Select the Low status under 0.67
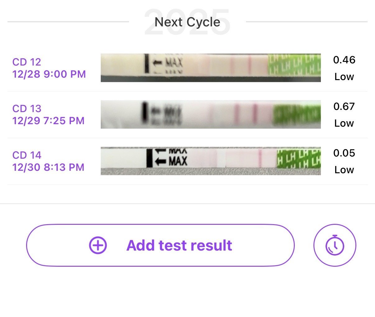This screenshot has height=317, width=375. click(x=344, y=123)
